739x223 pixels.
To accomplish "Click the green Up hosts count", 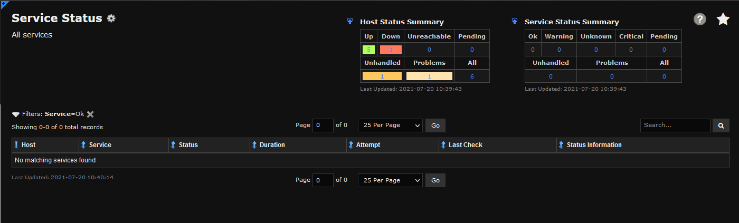I will (368, 50).
